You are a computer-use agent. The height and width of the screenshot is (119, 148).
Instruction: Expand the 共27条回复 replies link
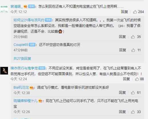pos(22,59)
